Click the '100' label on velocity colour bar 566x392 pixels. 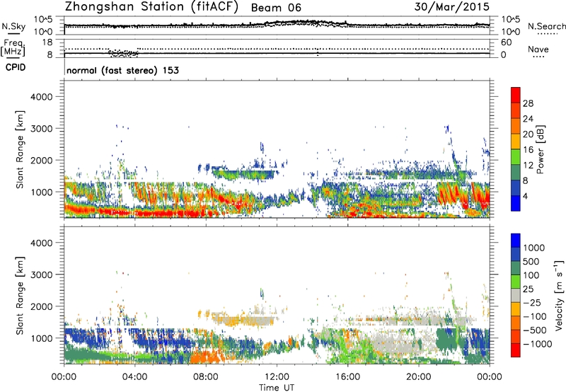[x=531, y=275]
